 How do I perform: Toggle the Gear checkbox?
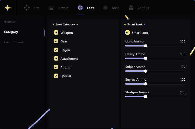(56, 41)
